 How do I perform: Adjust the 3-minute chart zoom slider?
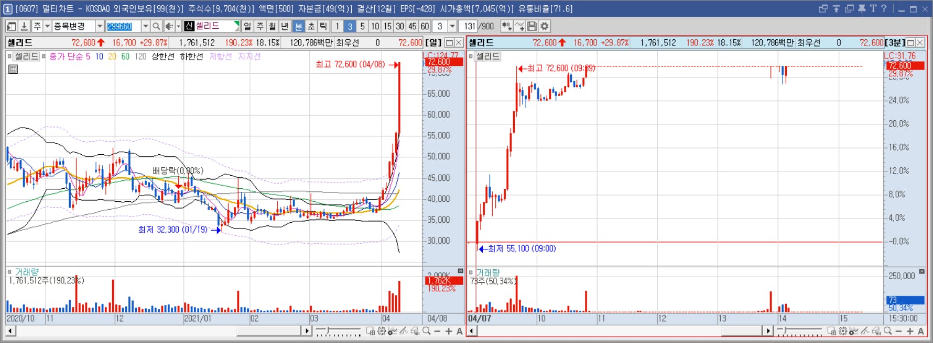pyautogui.click(x=800, y=331)
